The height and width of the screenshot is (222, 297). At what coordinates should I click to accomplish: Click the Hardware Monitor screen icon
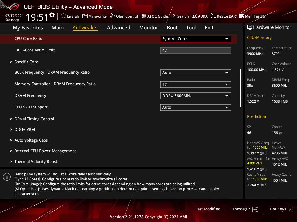coord(250,27)
